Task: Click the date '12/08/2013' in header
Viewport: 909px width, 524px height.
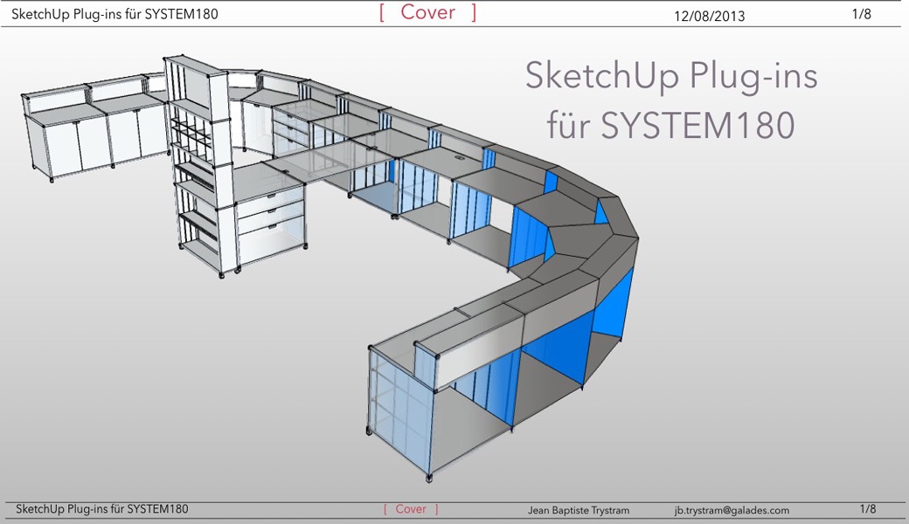Action: pos(709,16)
